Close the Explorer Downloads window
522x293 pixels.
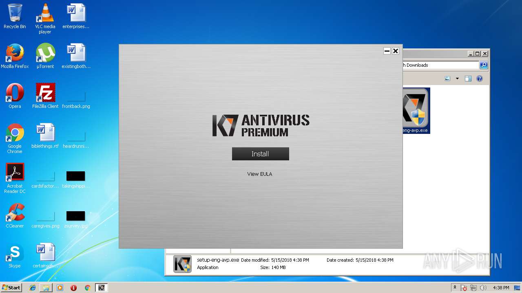485,54
